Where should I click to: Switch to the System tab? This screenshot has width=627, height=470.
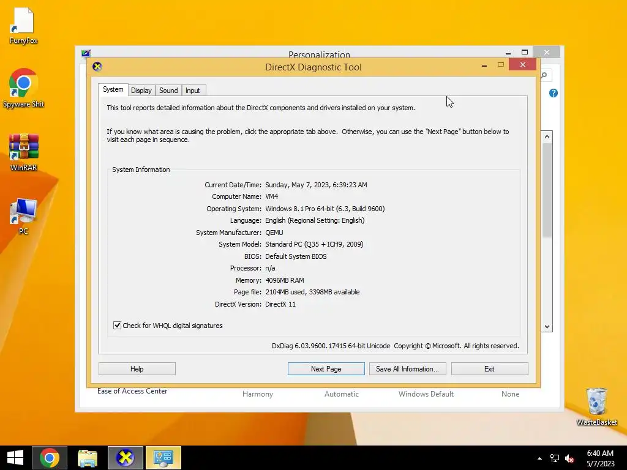(113, 89)
